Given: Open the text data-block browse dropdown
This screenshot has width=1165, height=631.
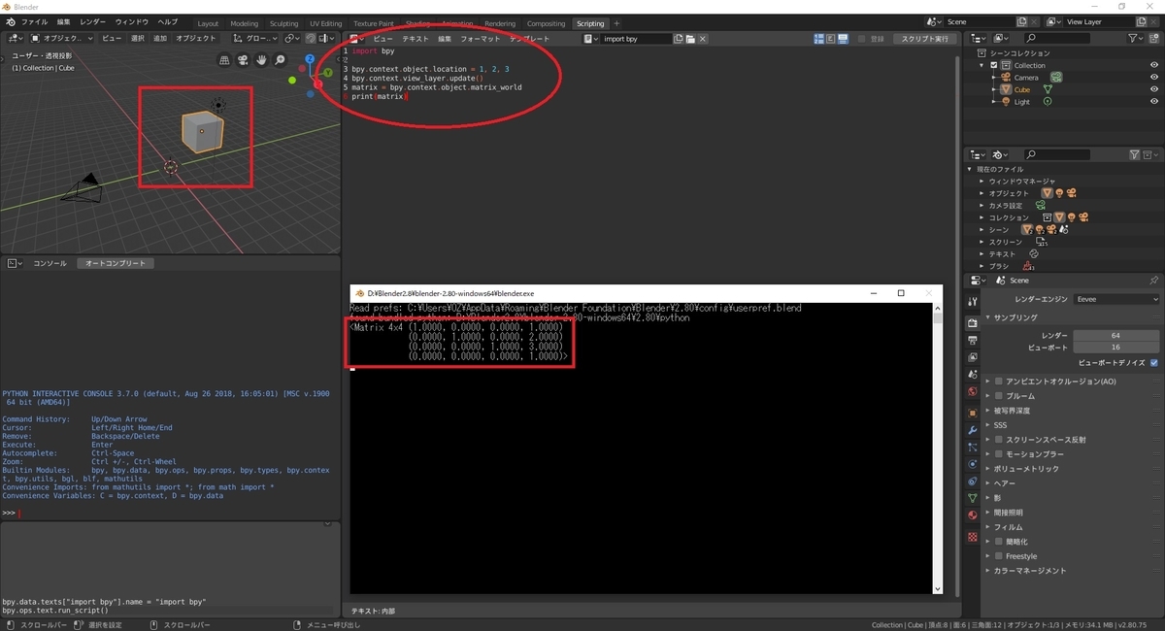Looking at the screenshot, I should (x=591, y=39).
